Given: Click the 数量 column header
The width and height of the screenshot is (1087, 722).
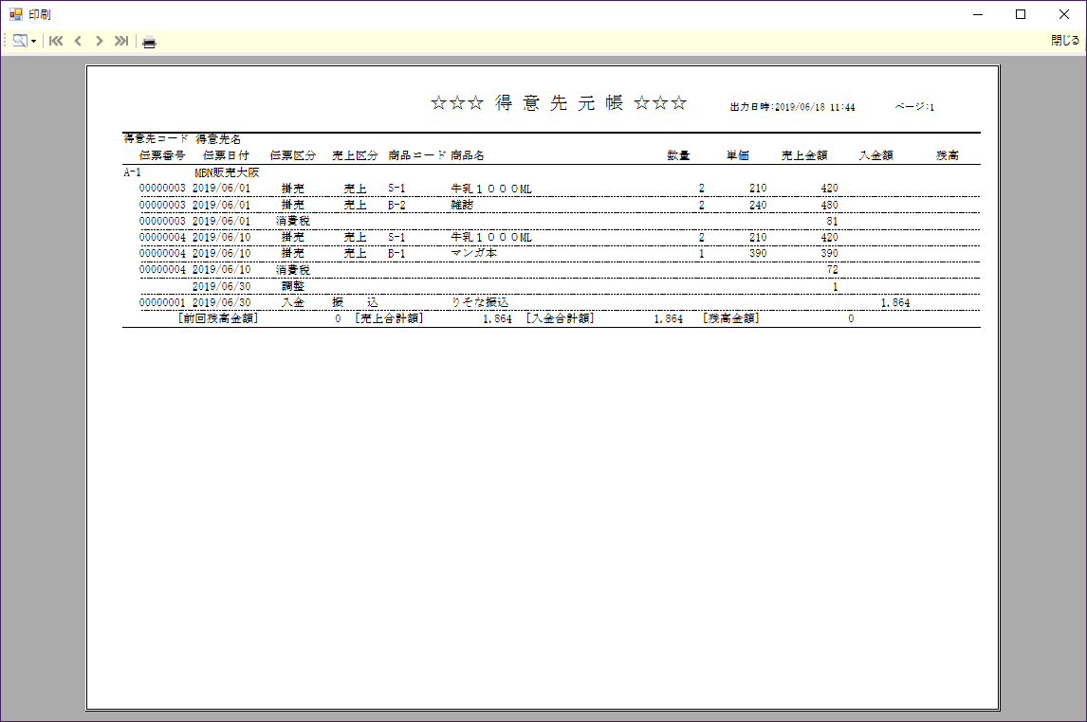Looking at the screenshot, I should tap(679, 155).
